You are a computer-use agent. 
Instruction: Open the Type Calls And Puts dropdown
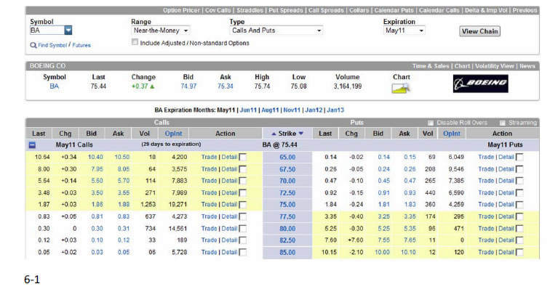[276, 30]
